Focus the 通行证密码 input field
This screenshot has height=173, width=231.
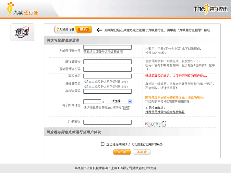[107, 62]
